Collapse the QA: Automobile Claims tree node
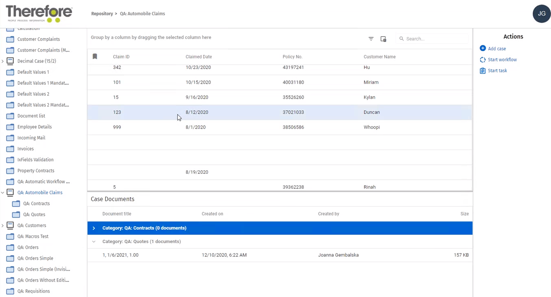Image resolution: width=551 pixels, height=297 pixels. point(3,193)
